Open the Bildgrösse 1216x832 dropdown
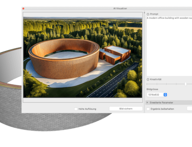Viewport: 192px width, 147px height. (157, 95)
